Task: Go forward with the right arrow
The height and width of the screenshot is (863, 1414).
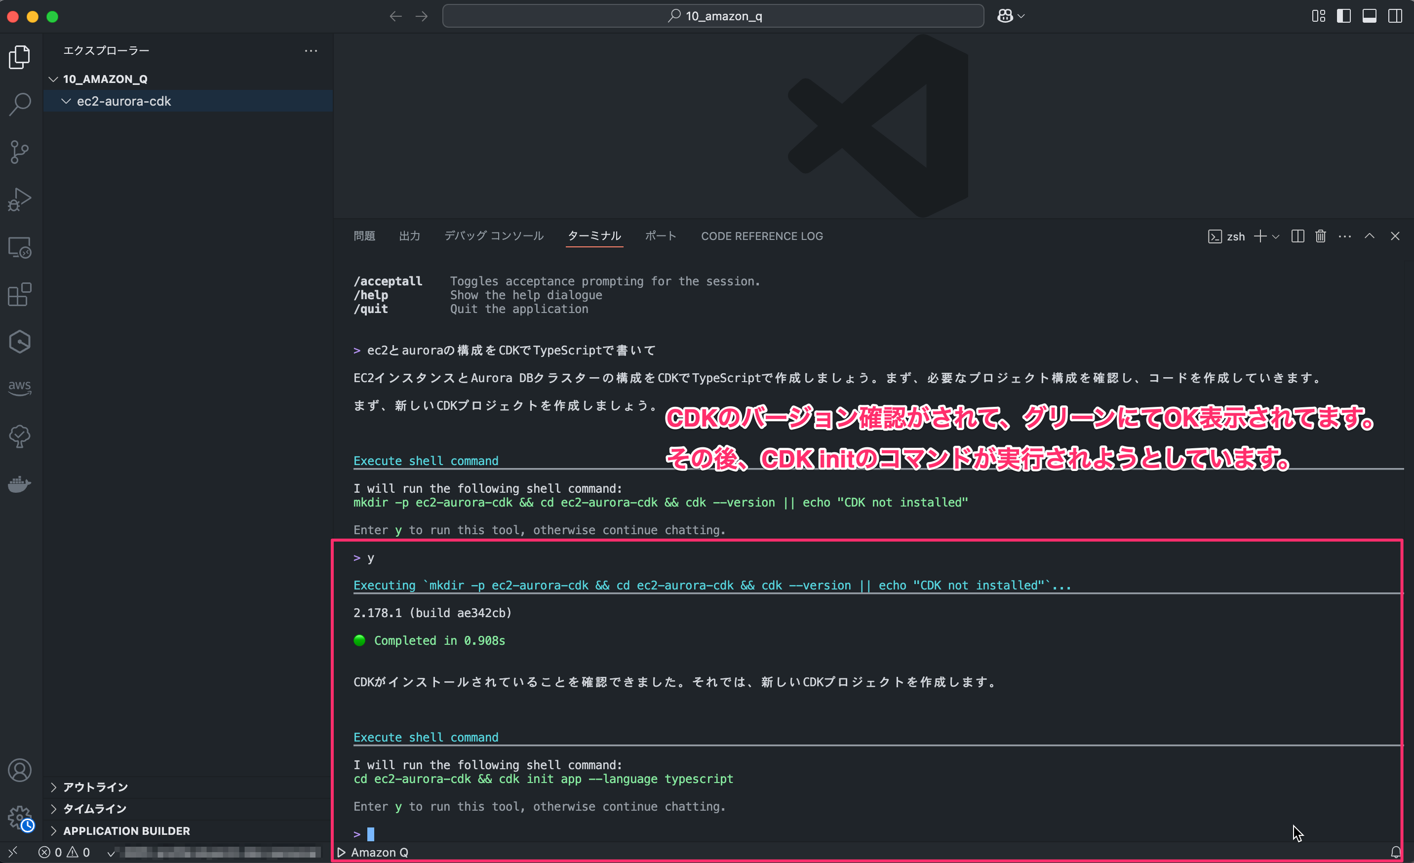Action: tap(421, 16)
